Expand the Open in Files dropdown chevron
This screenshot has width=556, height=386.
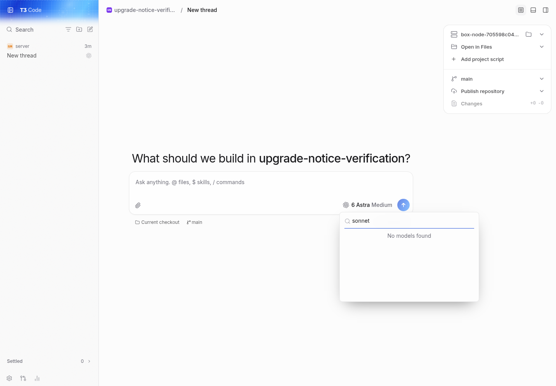pos(542,47)
